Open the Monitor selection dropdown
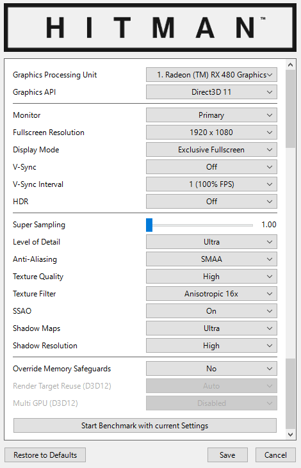The image size is (301, 468). pyautogui.click(x=211, y=115)
